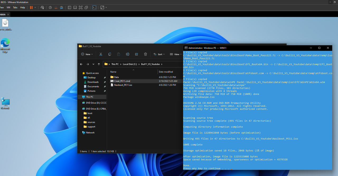This screenshot has width=338, height=176.
Task: Open Explorer's recent locations chevron
Action: (x=93, y=64)
